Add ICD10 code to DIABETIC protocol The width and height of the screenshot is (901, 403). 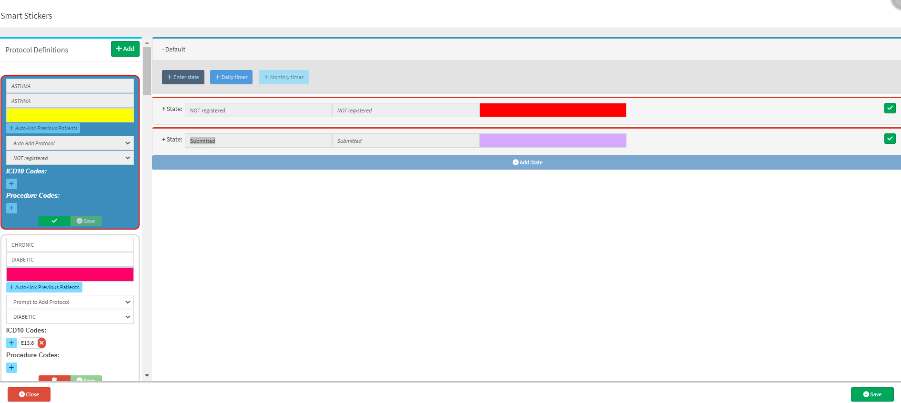point(11,343)
